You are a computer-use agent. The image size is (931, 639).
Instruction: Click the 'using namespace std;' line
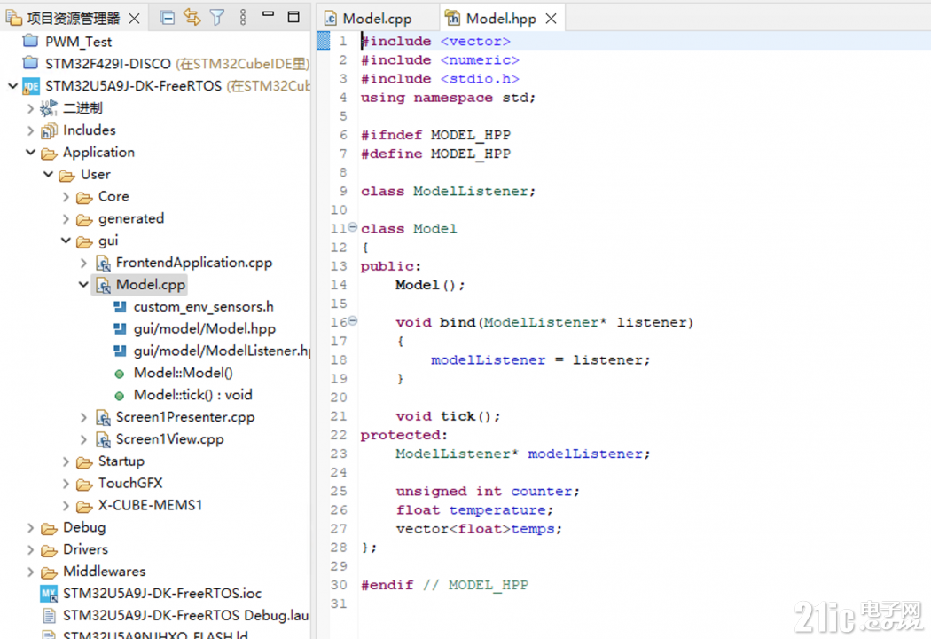tap(448, 98)
